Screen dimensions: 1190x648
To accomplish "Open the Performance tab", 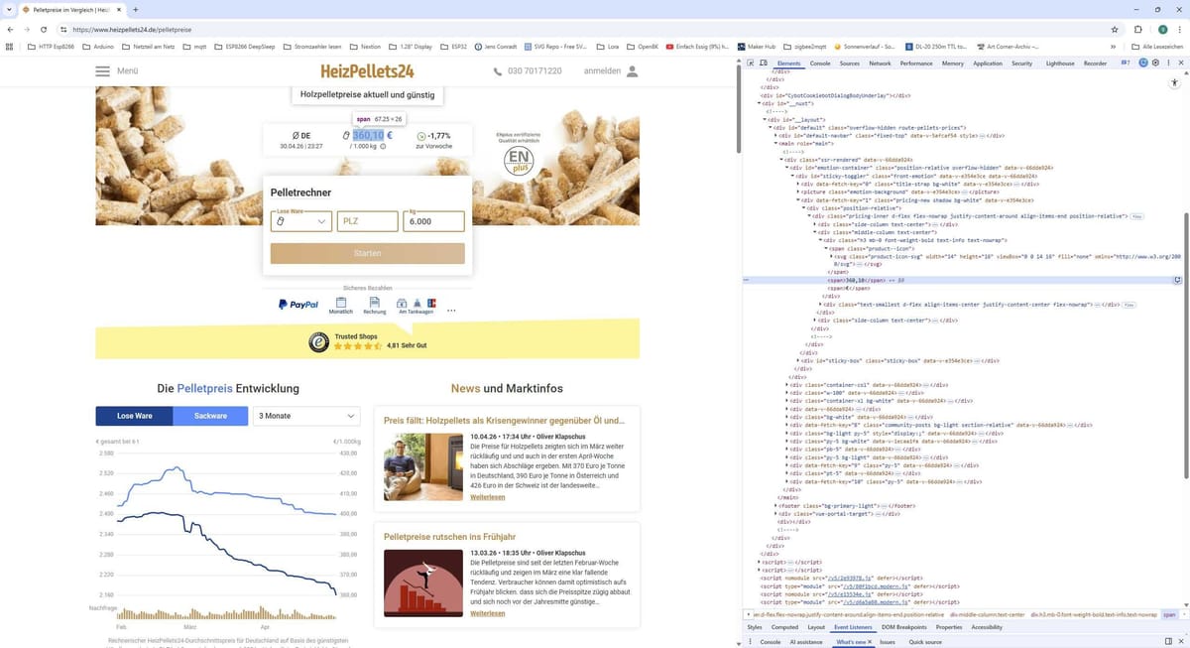I will [x=916, y=64].
